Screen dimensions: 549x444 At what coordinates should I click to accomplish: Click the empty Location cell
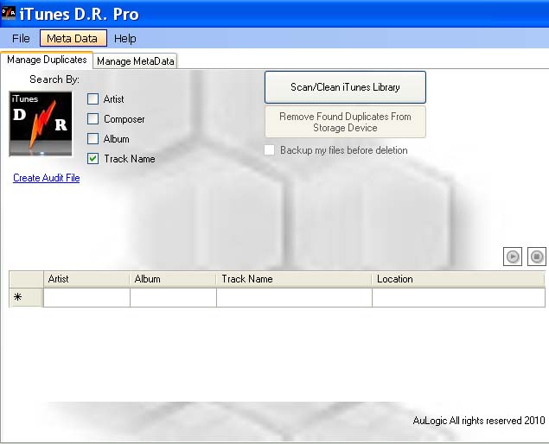pos(458,297)
